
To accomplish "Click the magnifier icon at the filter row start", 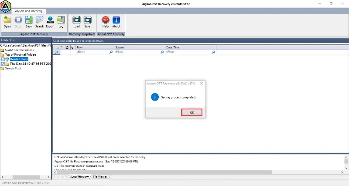I will pos(56,52).
